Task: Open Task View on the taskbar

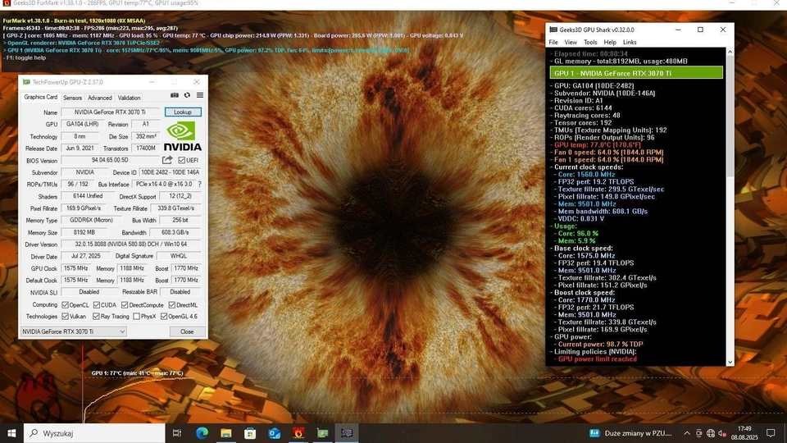Action: click(177, 433)
